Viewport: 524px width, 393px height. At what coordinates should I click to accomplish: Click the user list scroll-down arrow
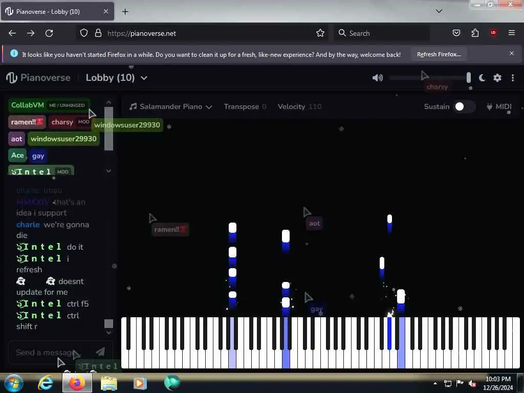[x=108, y=171]
